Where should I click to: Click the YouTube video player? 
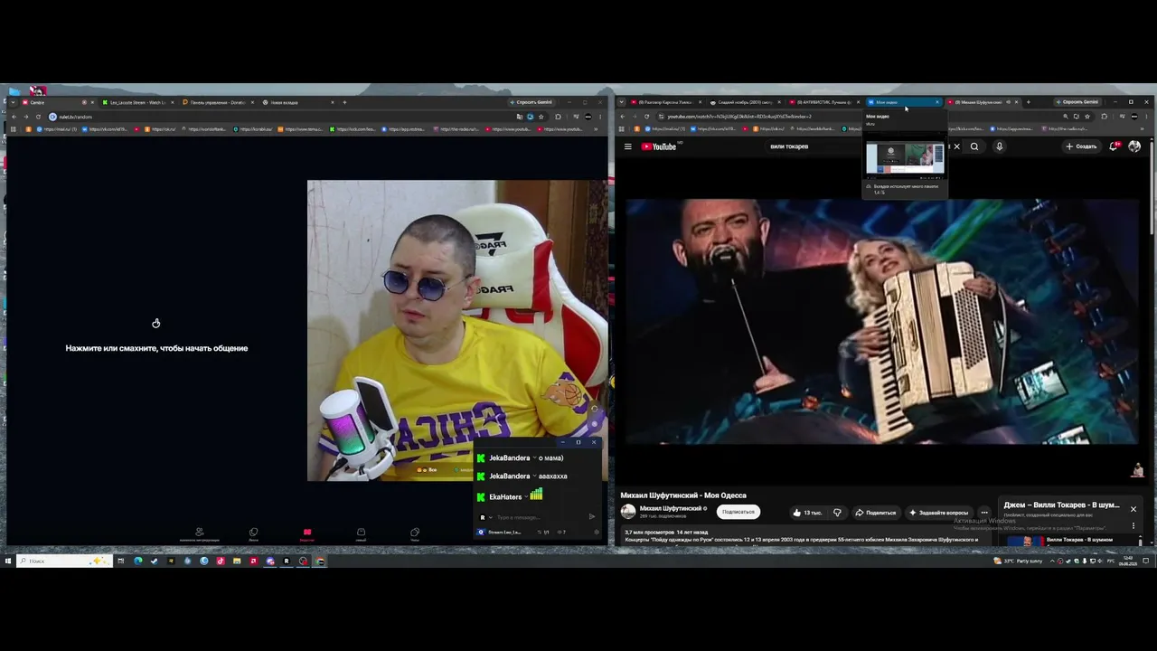pos(883,322)
